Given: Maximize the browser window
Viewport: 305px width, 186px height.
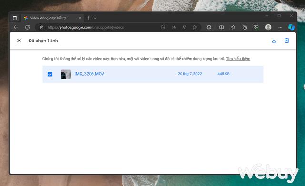Looking at the screenshot, I should click(x=279, y=16).
